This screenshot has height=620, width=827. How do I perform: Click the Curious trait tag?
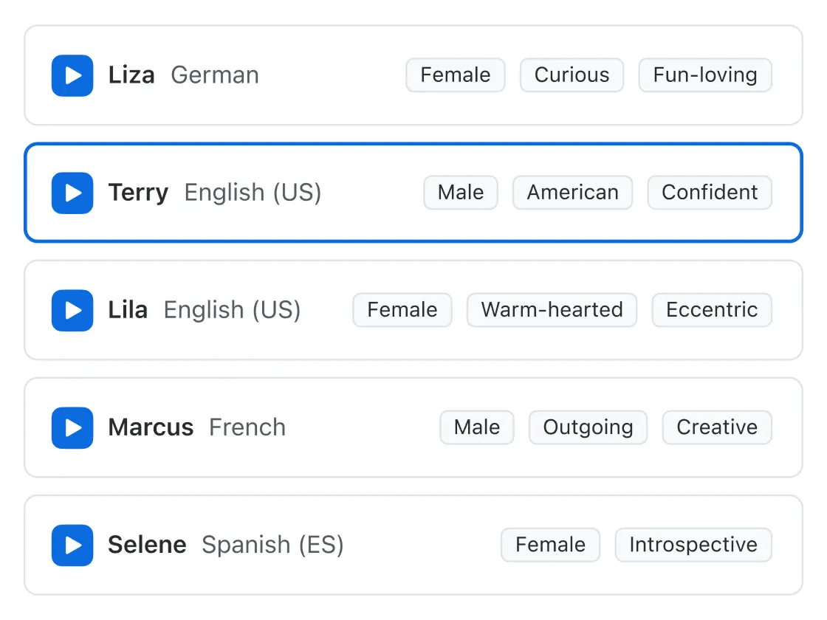(572, 75)
